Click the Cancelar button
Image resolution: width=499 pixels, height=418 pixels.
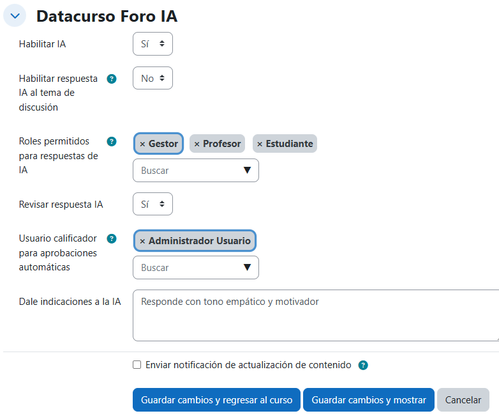pyautogui.click(x=463, y=400)
